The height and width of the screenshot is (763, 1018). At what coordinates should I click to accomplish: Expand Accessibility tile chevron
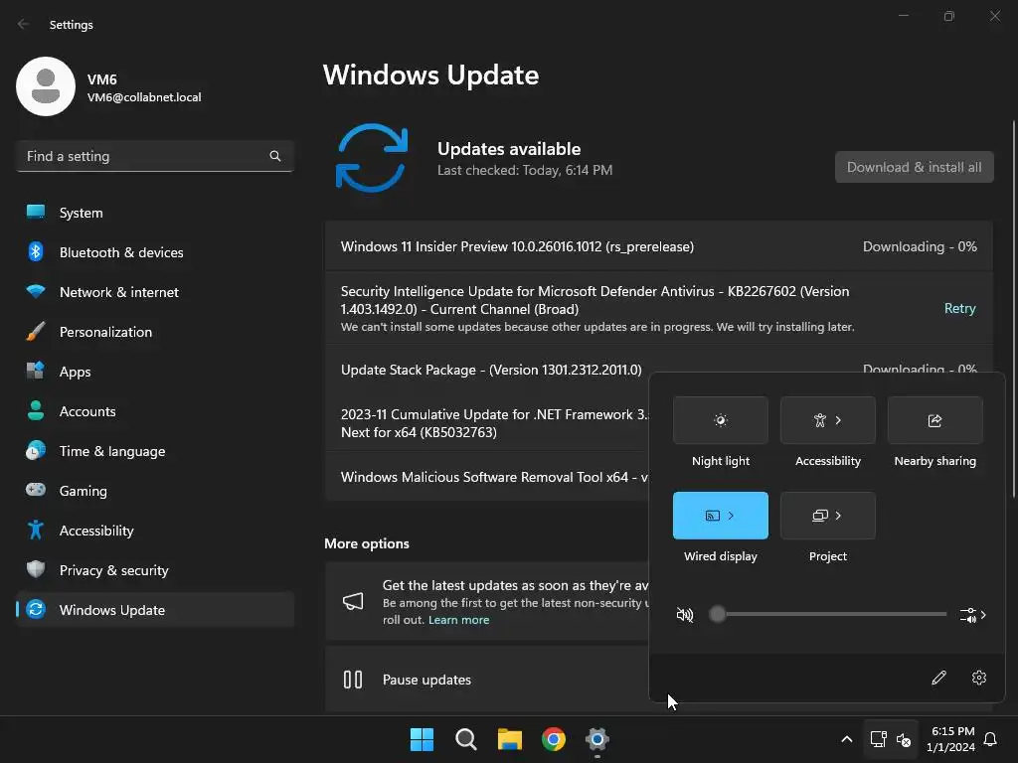tap(838, 420)
